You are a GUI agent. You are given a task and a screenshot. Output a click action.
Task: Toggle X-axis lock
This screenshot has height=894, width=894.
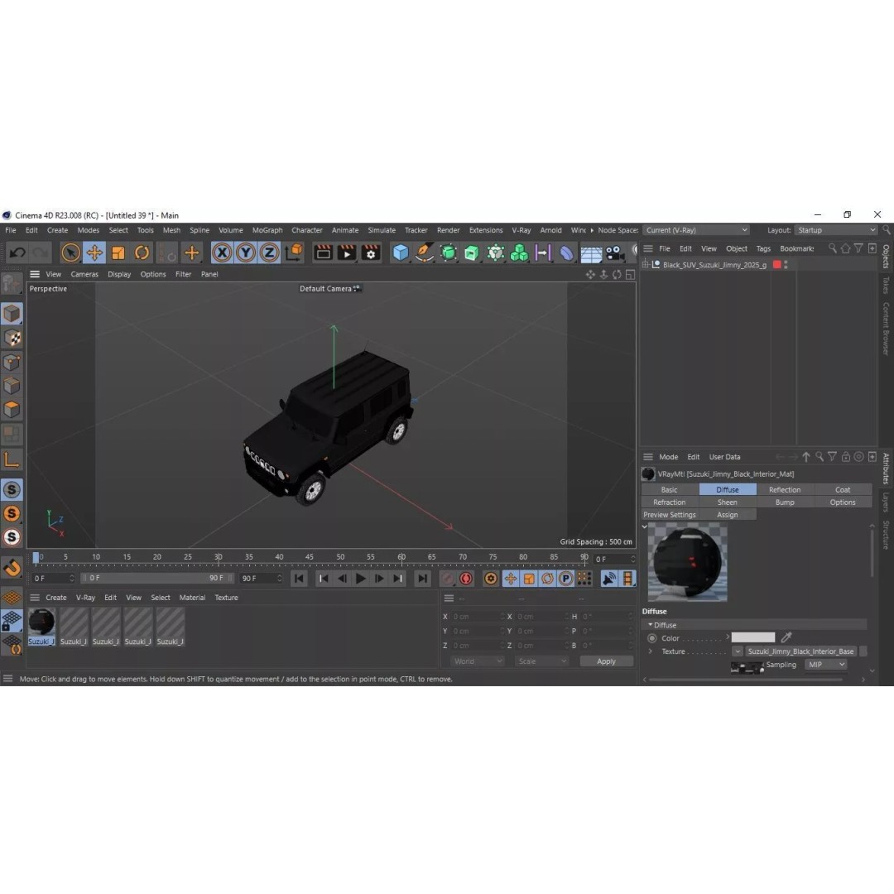[x=222, y=252]
